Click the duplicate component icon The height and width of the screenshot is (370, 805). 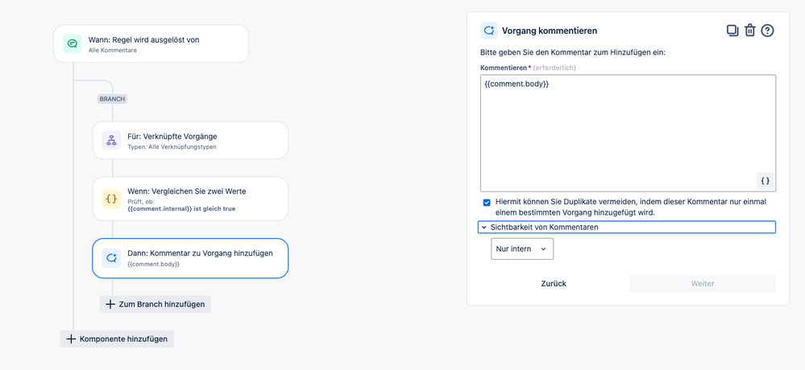[x=732, y=31]
